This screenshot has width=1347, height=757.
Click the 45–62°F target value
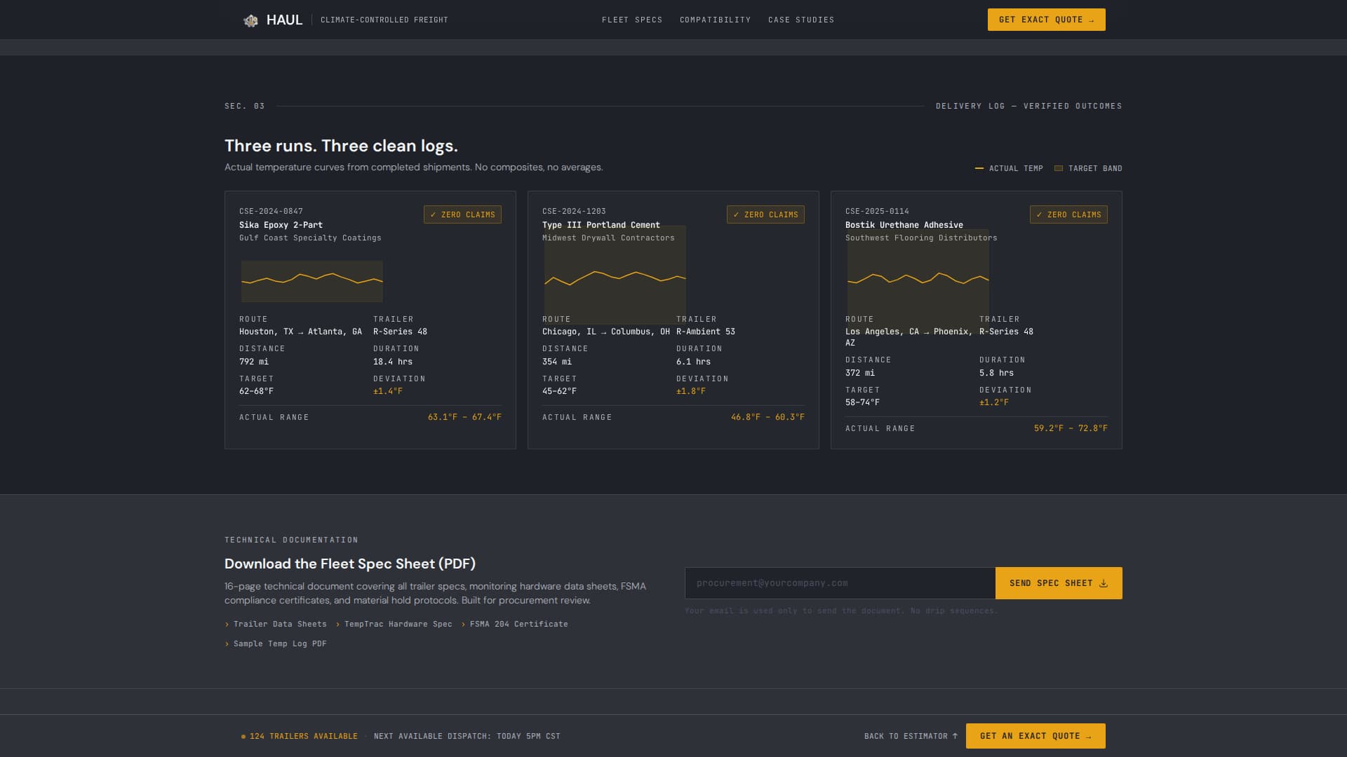click(559, 391)
